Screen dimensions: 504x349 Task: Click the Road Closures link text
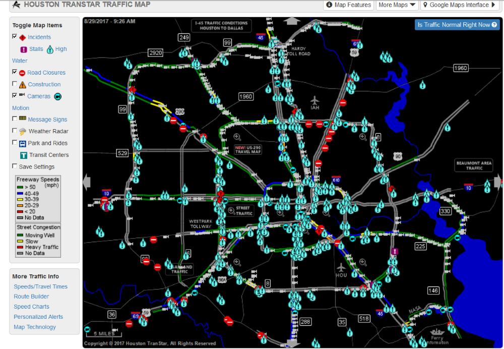[x=46, y=73]
